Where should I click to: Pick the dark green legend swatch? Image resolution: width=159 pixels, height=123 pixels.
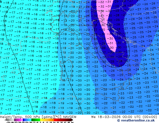coord(32,120)
